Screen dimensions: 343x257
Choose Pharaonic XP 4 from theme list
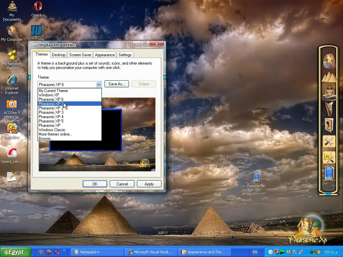(70, 117)
